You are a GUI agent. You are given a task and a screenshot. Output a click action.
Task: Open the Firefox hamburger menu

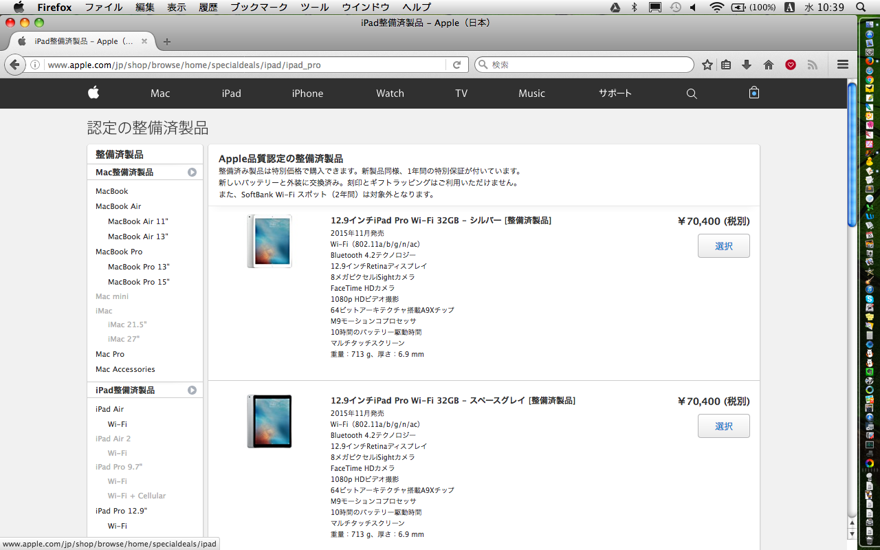(843, 65)
